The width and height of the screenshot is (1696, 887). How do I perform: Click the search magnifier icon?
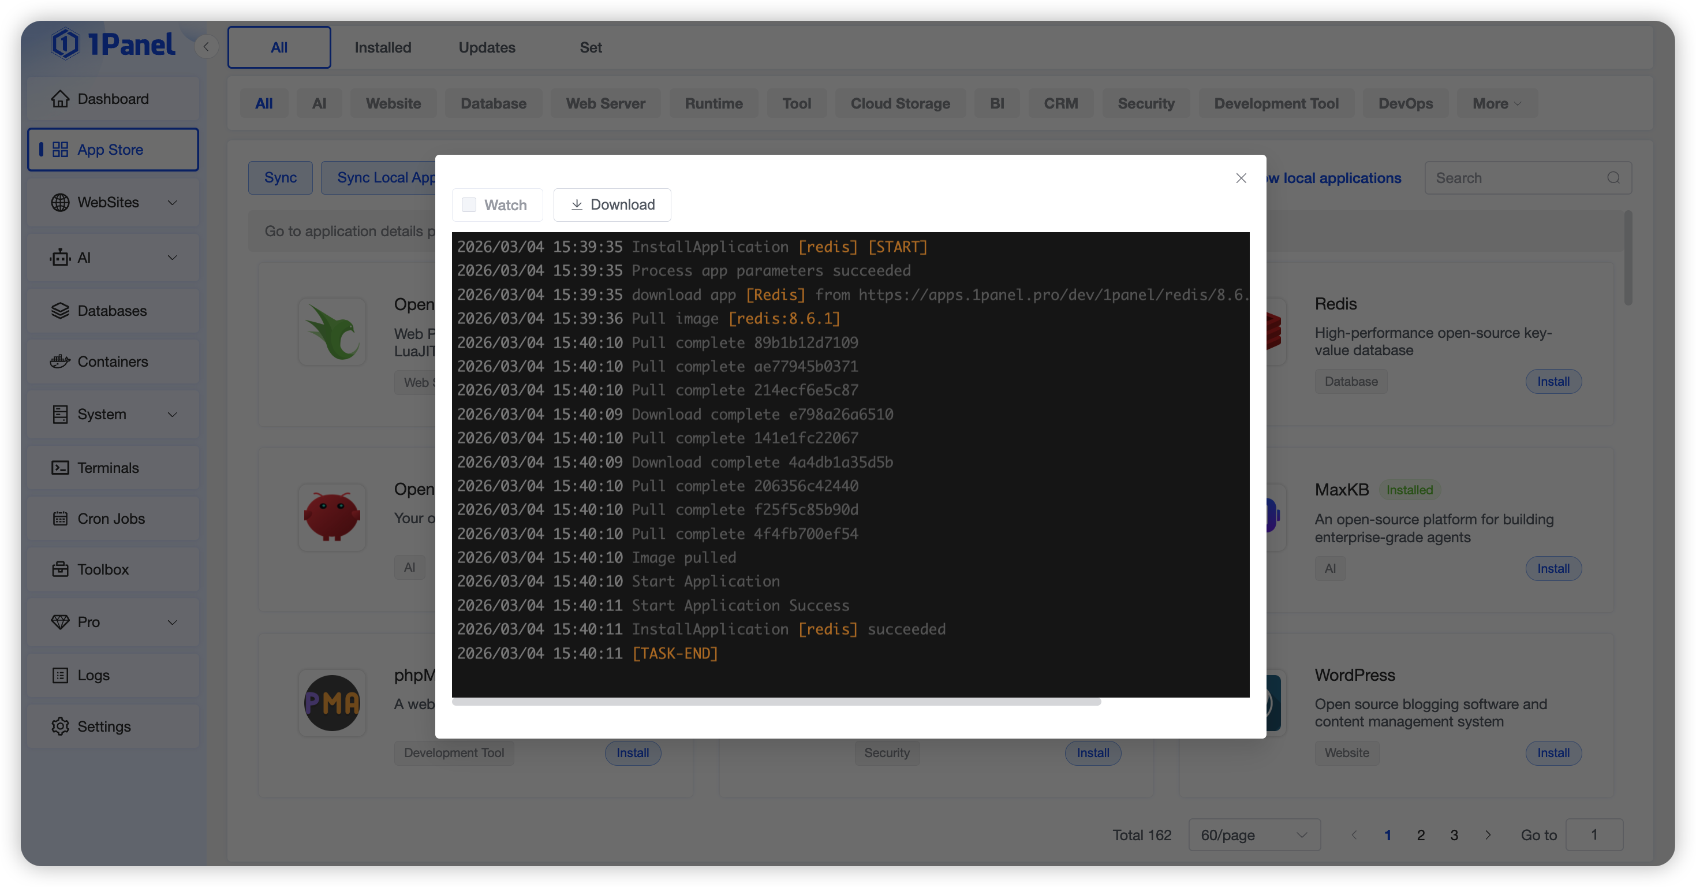click(1613, 178)
